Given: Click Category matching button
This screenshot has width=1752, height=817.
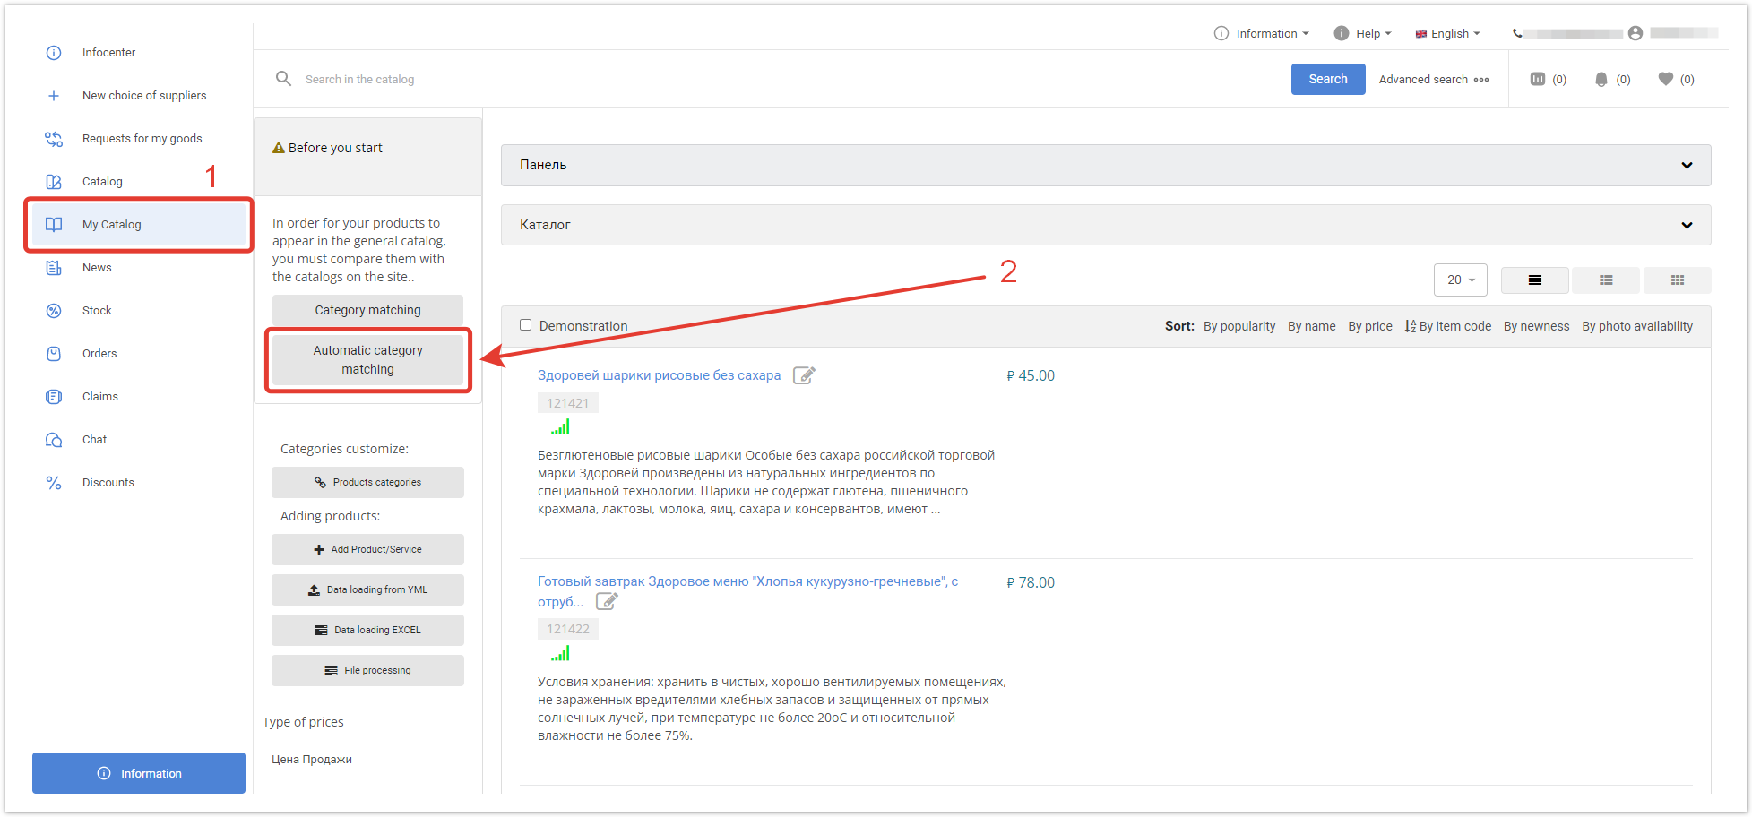Looking at the screenshot, I should click(367, 311).
